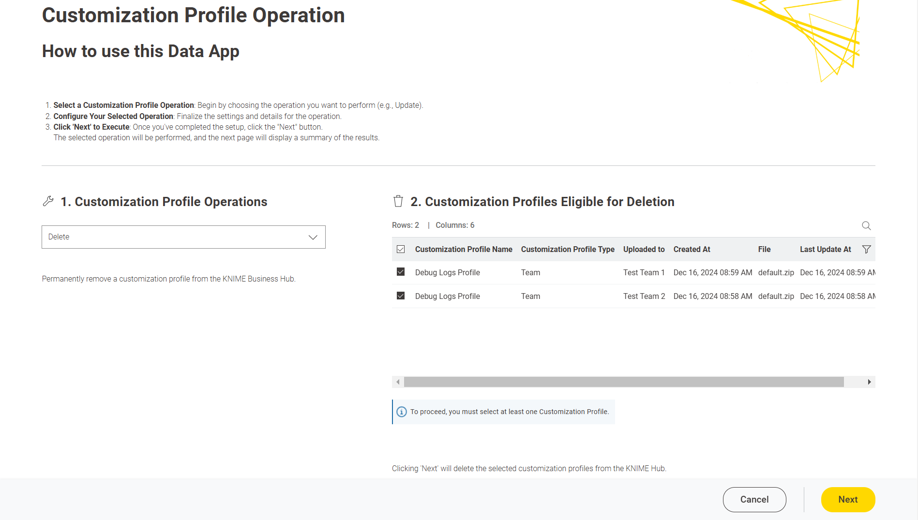Uncheck the Test Team 1 profile row
This screenshot has height=520, width=918.
point(401,272)
